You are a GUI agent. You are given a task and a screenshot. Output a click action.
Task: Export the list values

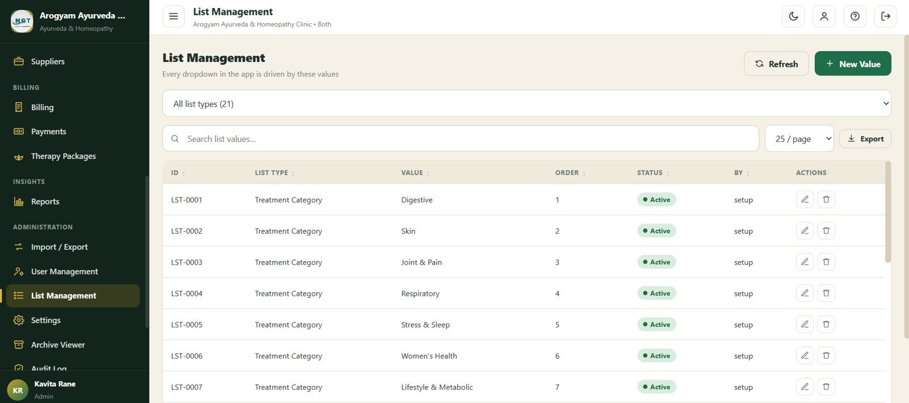[865, 138]
